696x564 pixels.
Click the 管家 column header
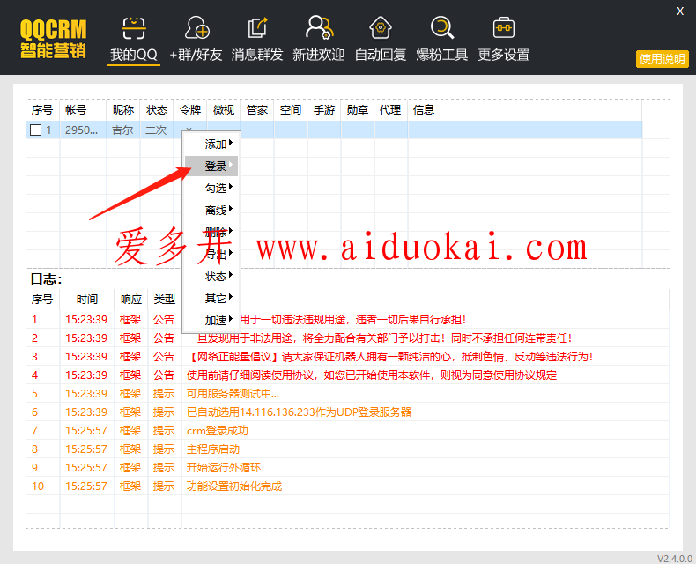(x=257, y=109)
